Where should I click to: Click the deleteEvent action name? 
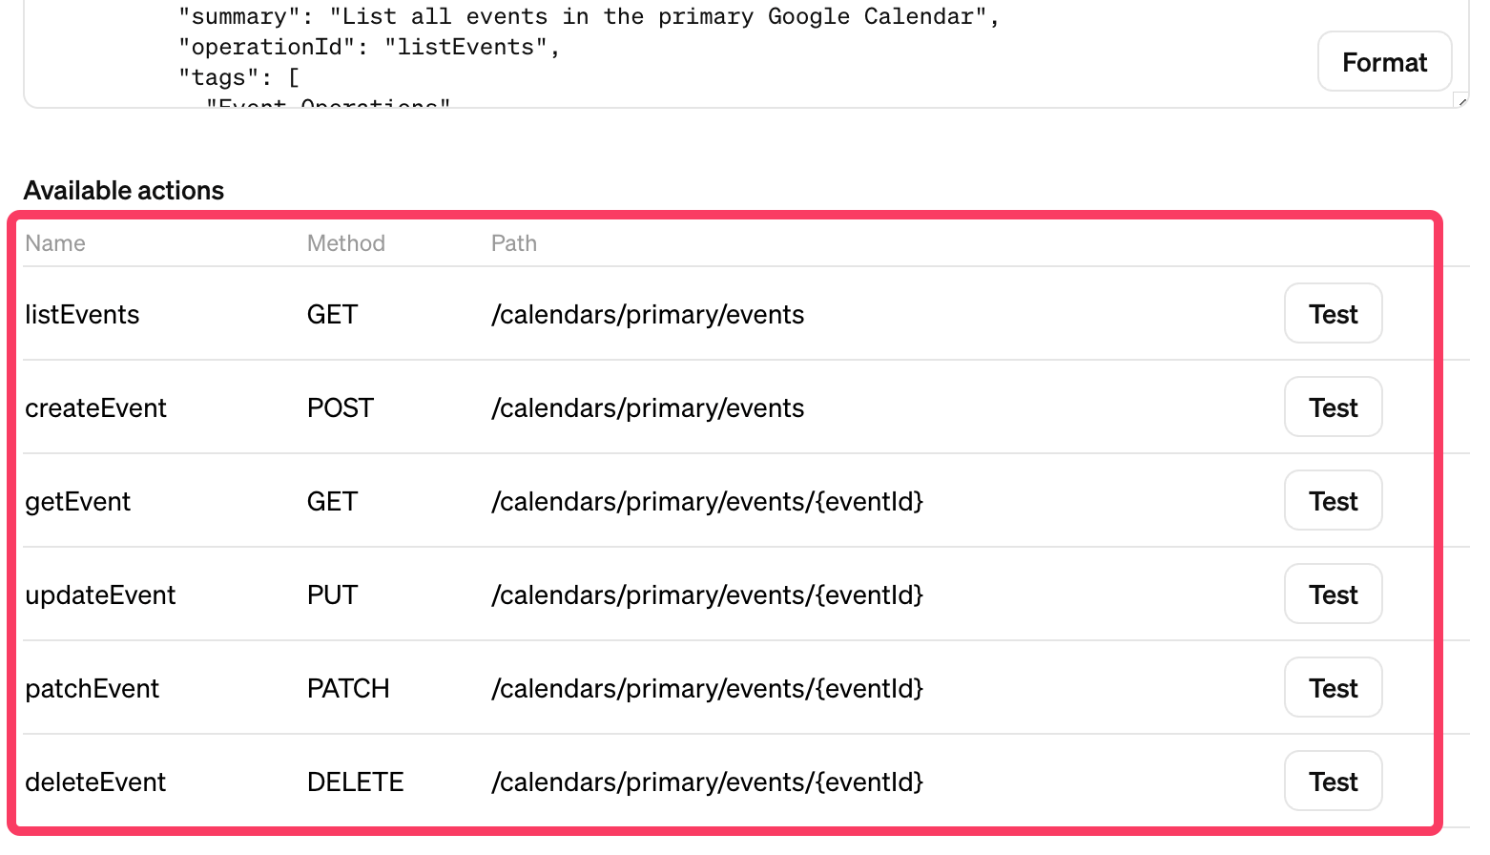(95, 782)
